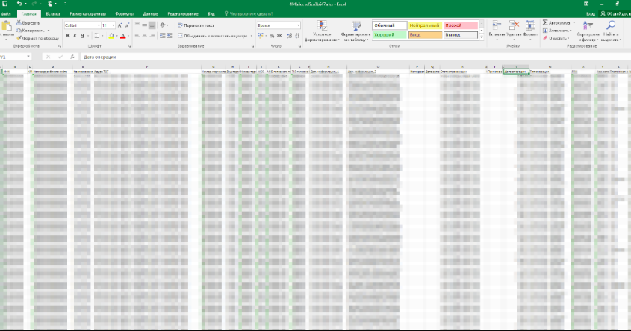Increase the cell indent

(x=170, y=36)
